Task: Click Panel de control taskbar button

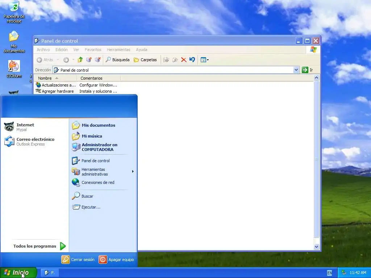Action: 50,273
